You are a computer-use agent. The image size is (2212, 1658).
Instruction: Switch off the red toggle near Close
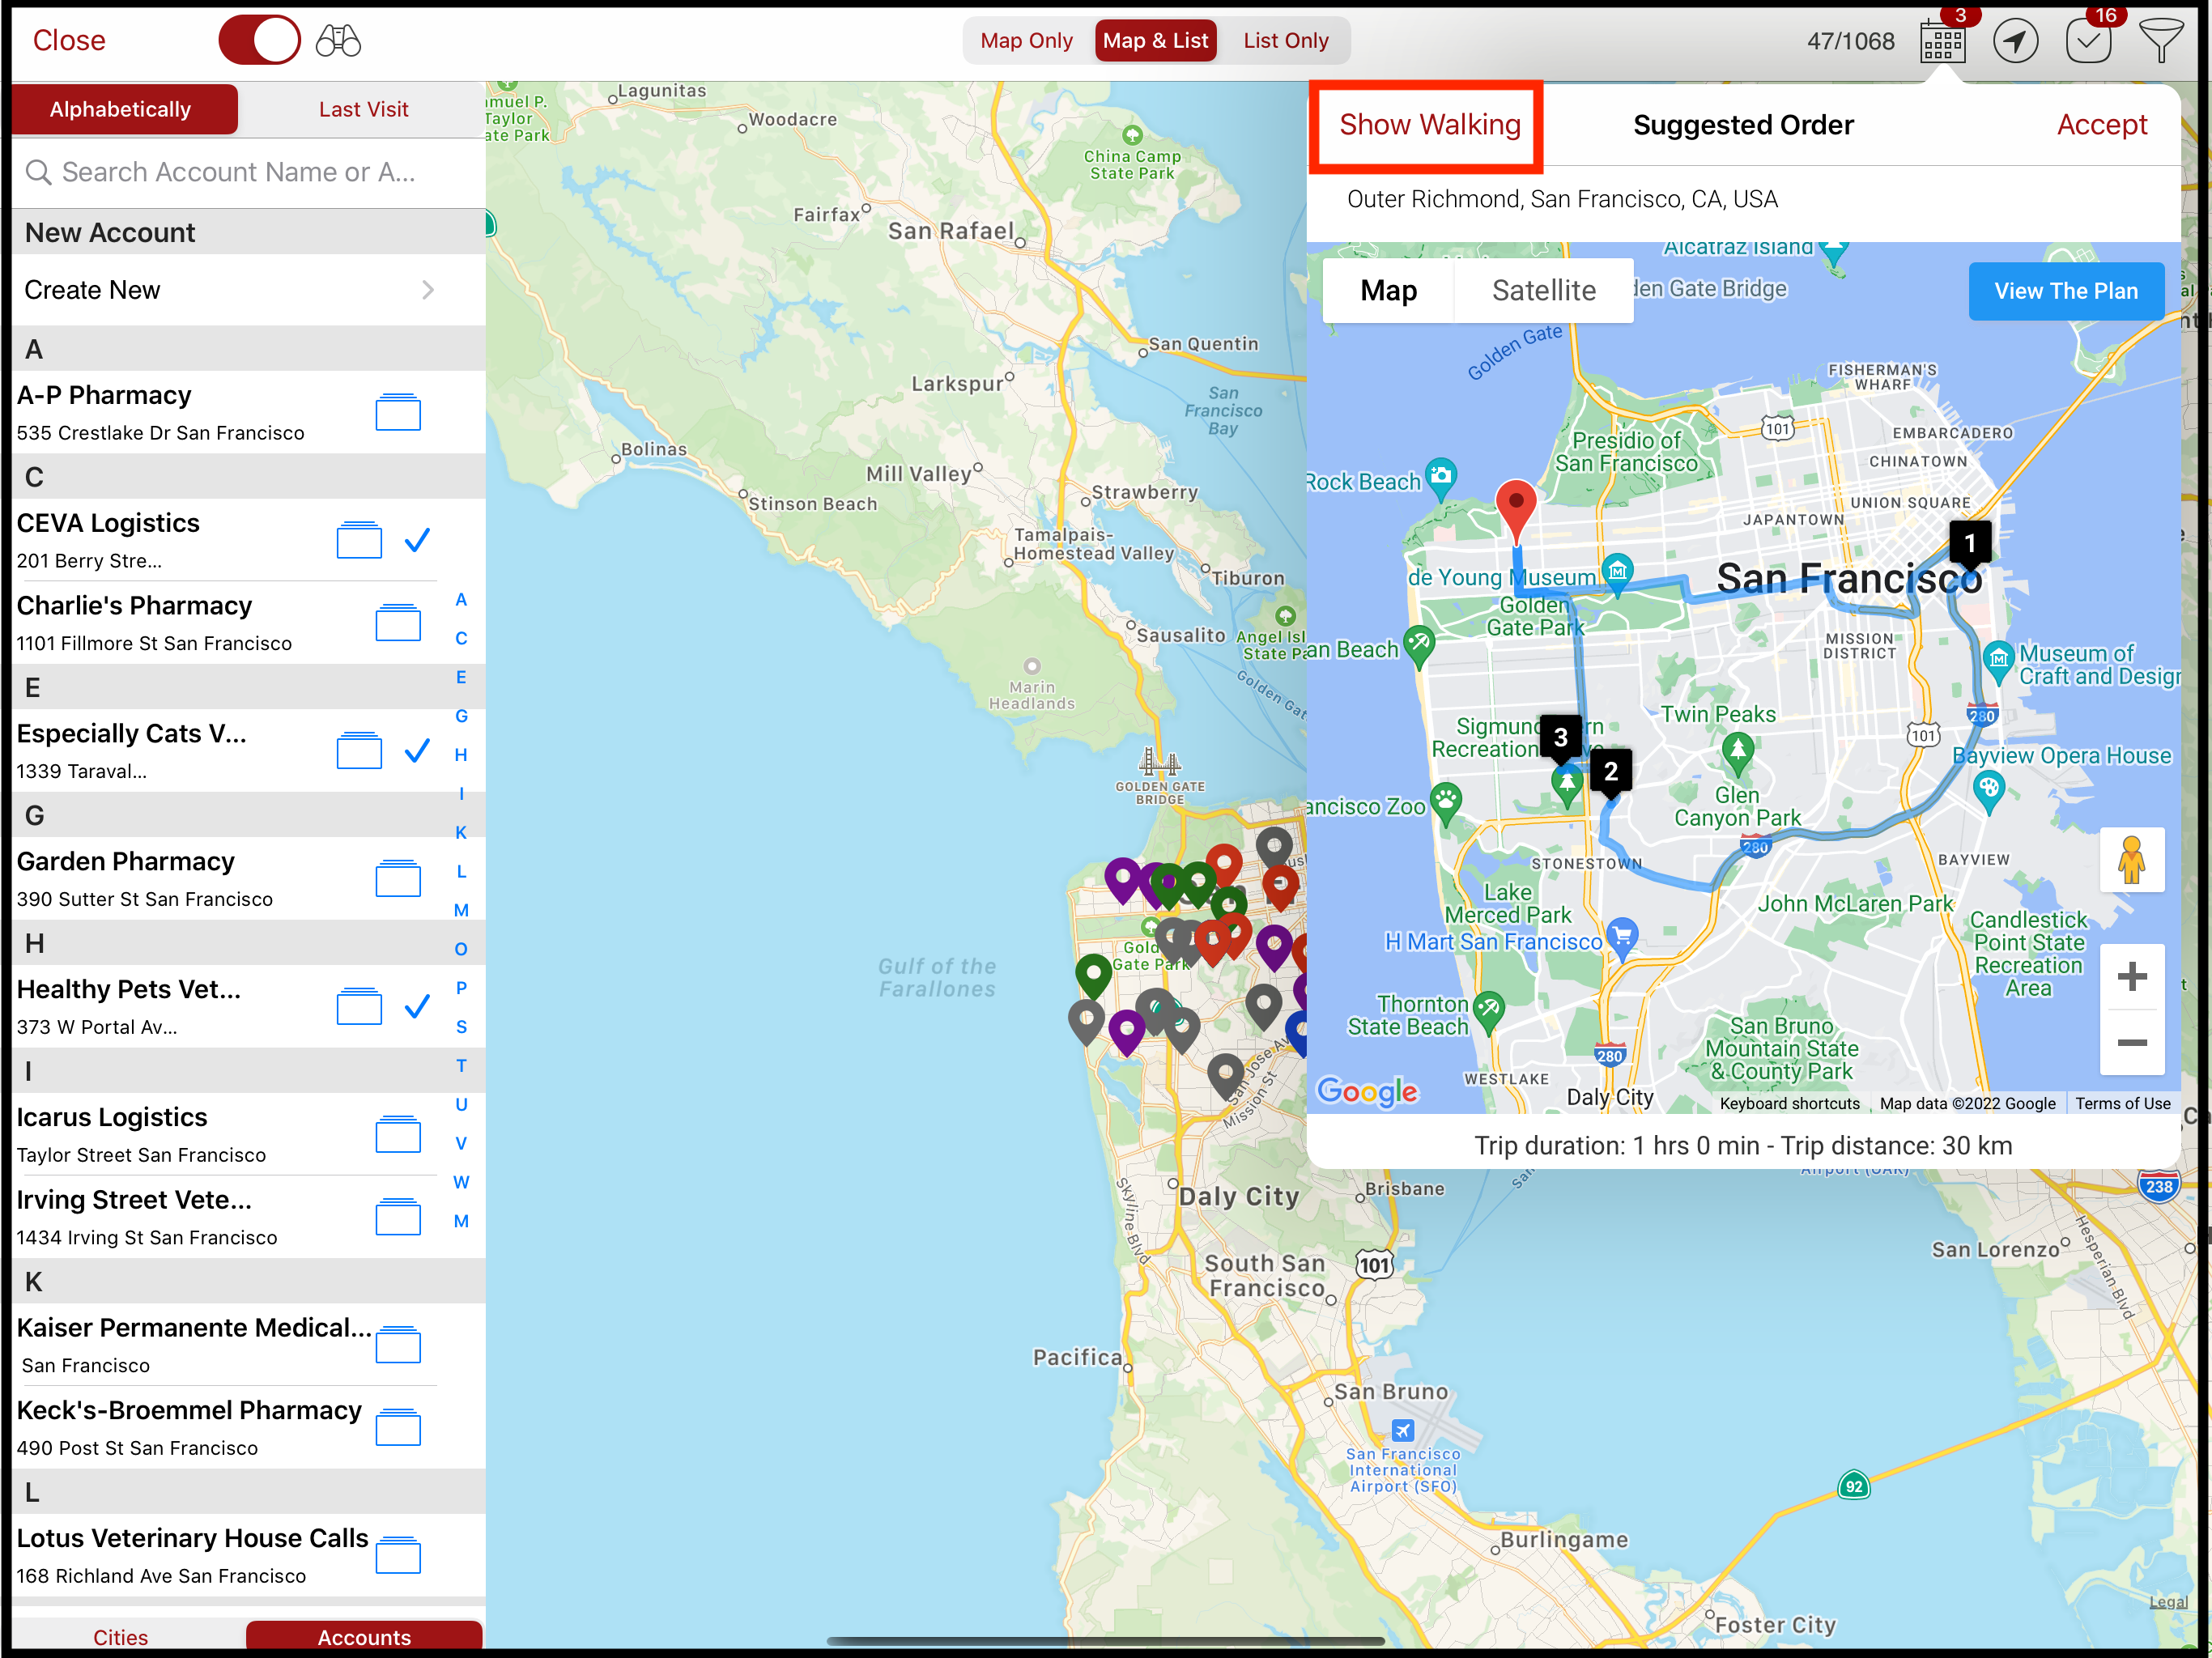259,40
